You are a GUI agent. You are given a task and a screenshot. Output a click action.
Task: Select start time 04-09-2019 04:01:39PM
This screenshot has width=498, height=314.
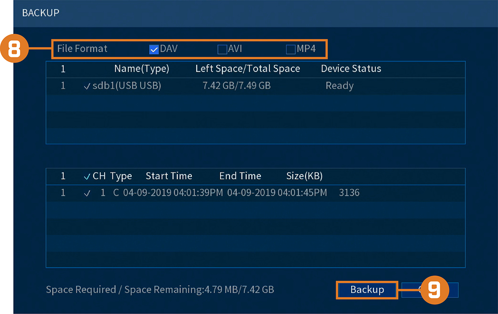point(173,193)
